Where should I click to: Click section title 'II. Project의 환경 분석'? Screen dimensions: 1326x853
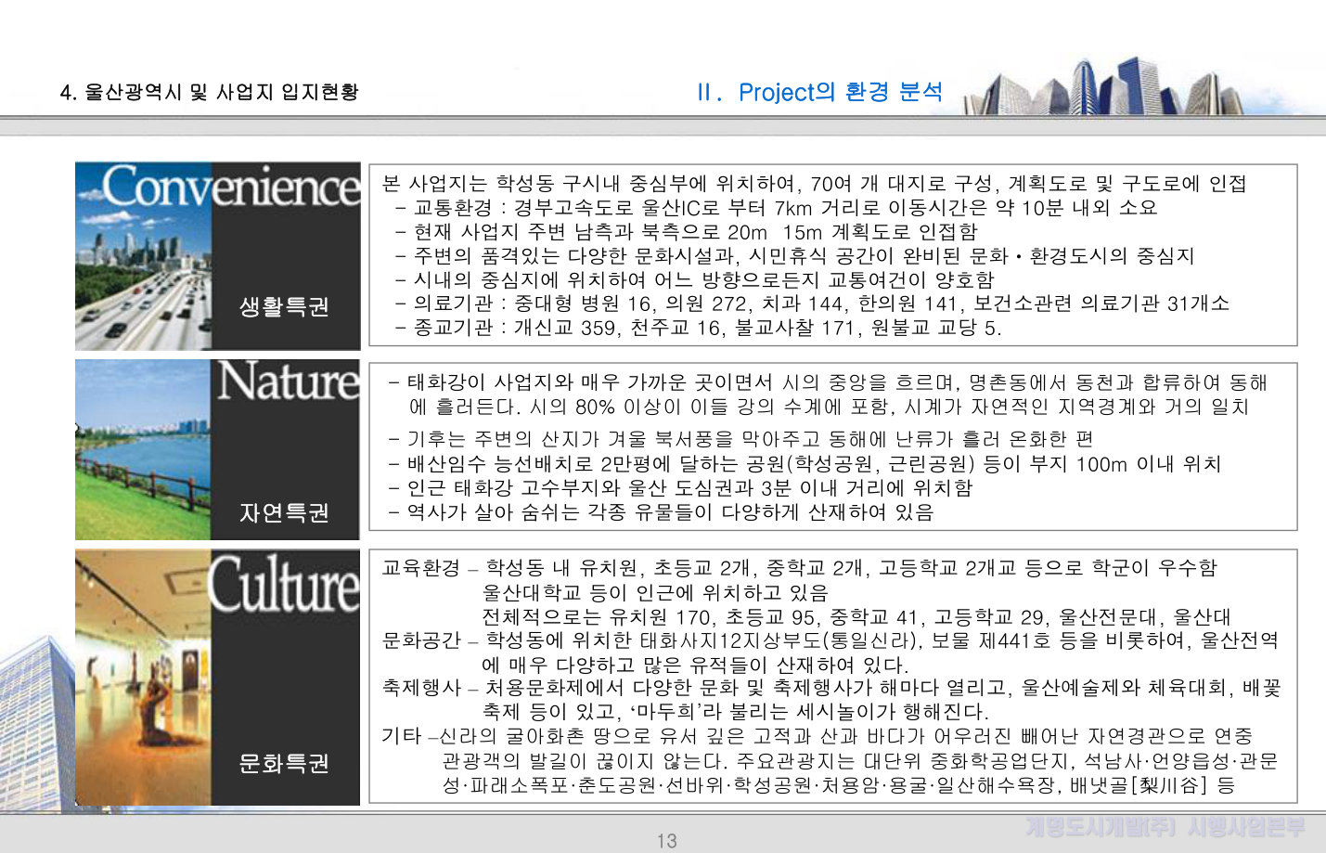click(819, 92)
